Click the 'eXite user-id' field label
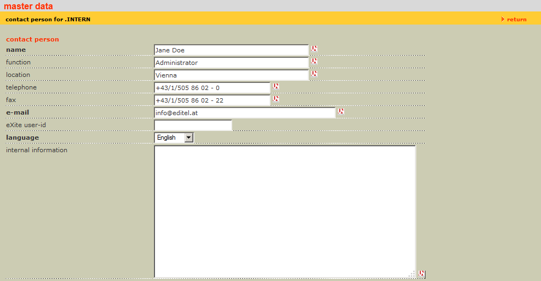Screen dimensions: 541x281 26,125
